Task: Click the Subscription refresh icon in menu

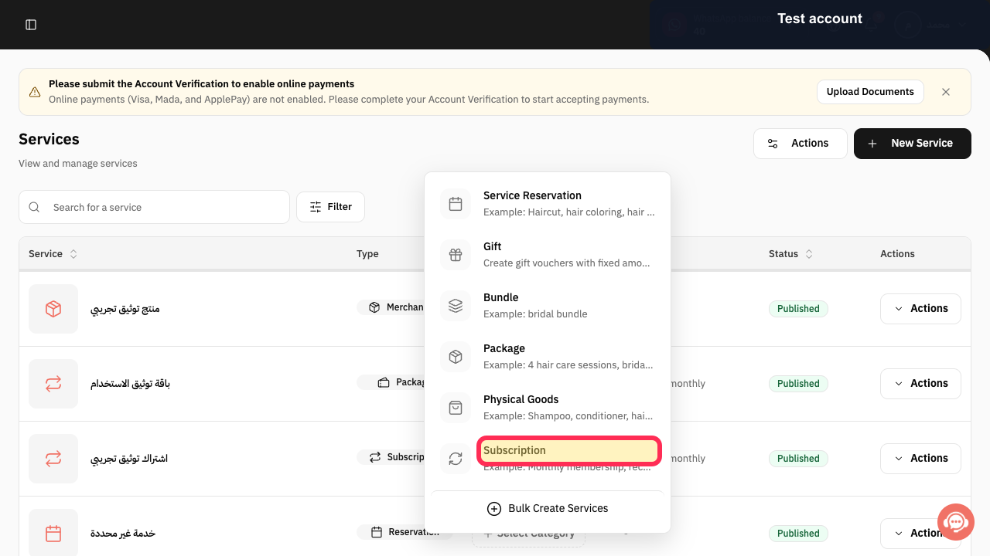Action: click(456, 459)
